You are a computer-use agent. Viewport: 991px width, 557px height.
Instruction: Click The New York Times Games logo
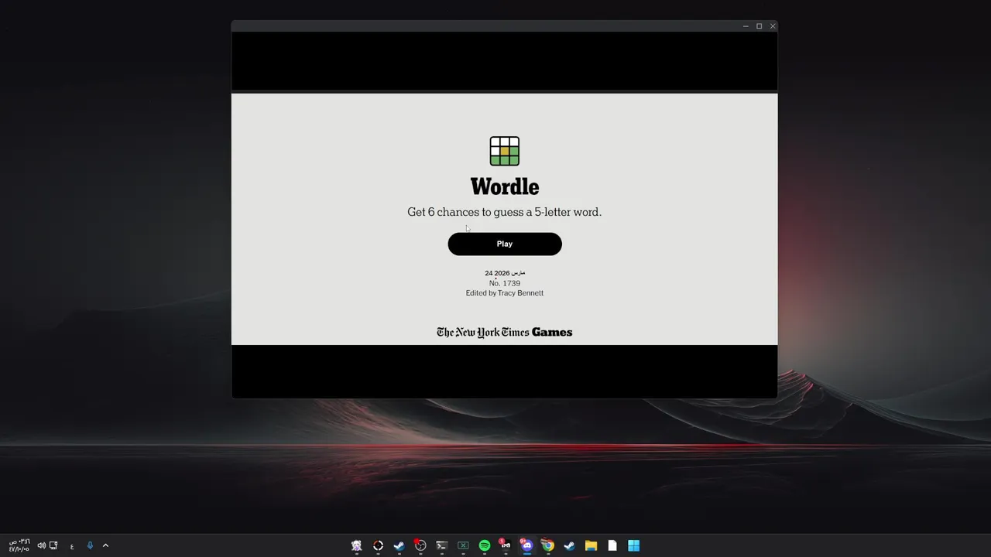[x=505, y=333]
